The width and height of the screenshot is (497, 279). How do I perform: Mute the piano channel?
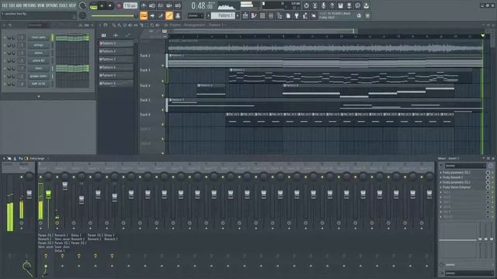5,53
